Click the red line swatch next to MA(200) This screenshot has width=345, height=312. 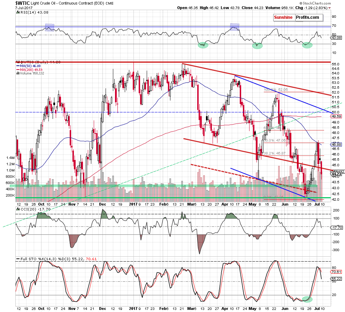[x=18, y=70]
